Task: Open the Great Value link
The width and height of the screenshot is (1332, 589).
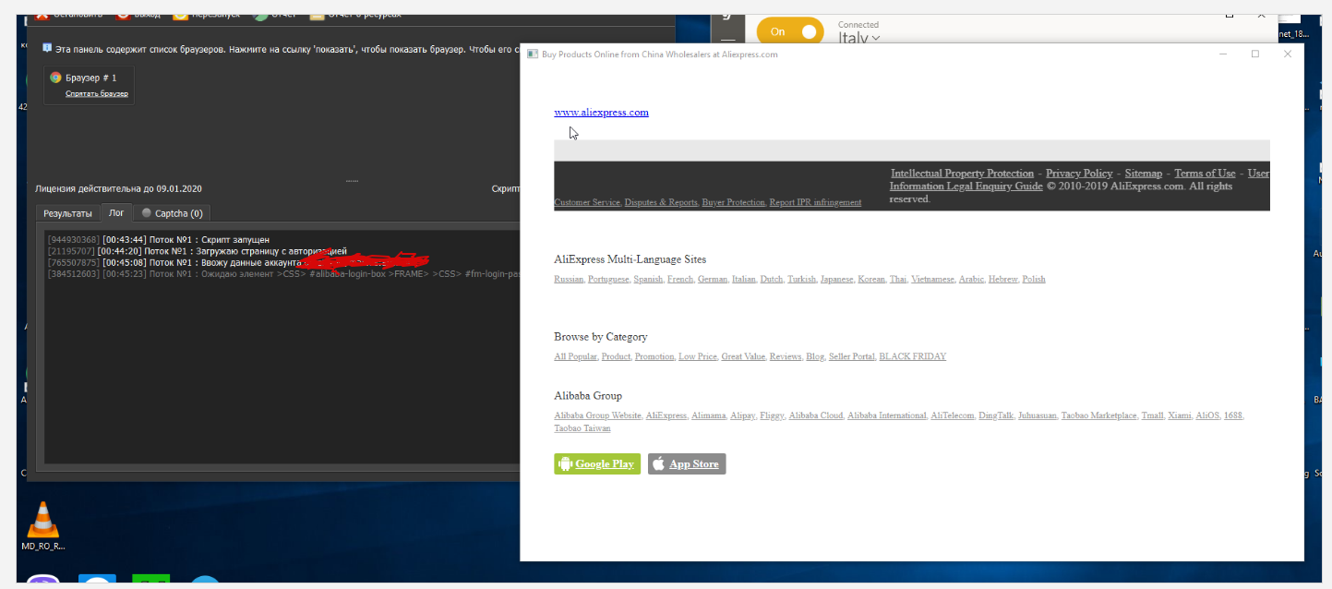Action: point(743,356)
